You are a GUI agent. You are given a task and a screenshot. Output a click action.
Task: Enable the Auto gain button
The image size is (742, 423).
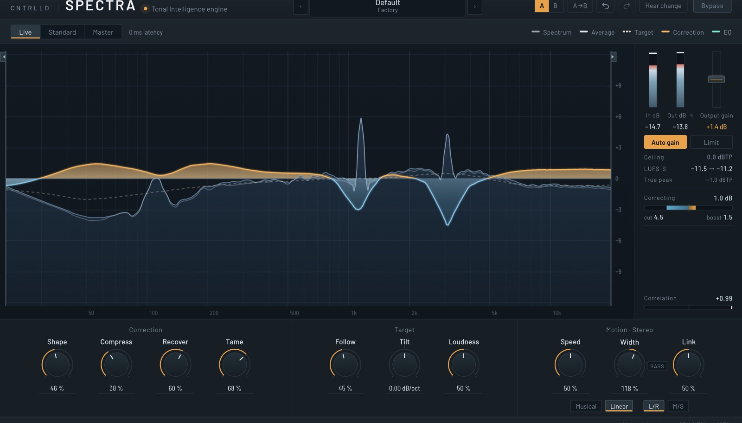point(665,142)
